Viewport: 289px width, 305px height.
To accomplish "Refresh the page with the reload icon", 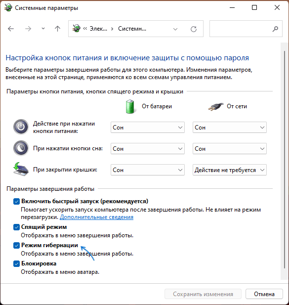I will (194, 29).
